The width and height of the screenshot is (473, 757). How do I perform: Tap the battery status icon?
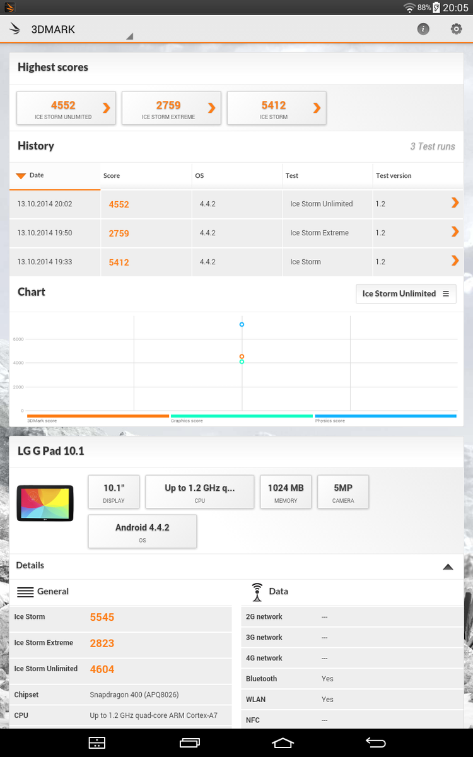coord(436,8)
